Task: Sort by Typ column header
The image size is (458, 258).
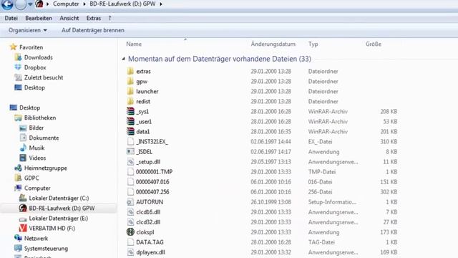Action: pos(313,44)
